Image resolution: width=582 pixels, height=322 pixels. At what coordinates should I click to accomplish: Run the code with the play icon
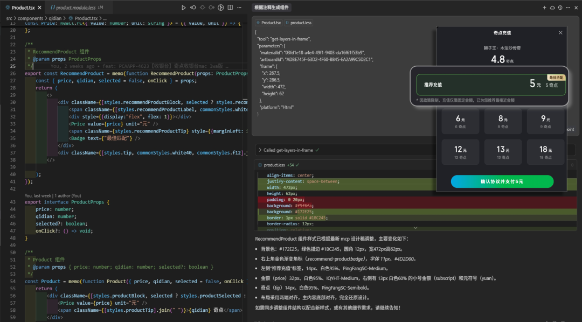point(183,8)
